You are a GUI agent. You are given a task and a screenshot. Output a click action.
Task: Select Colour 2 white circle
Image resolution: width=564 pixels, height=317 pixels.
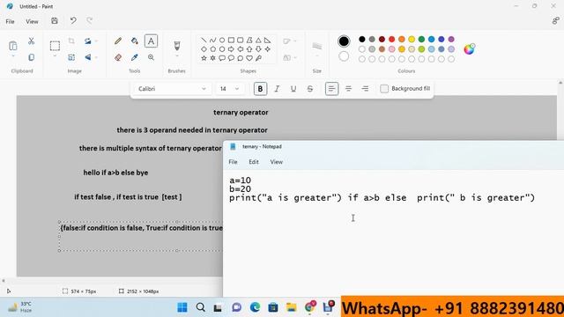pos(344,56)
